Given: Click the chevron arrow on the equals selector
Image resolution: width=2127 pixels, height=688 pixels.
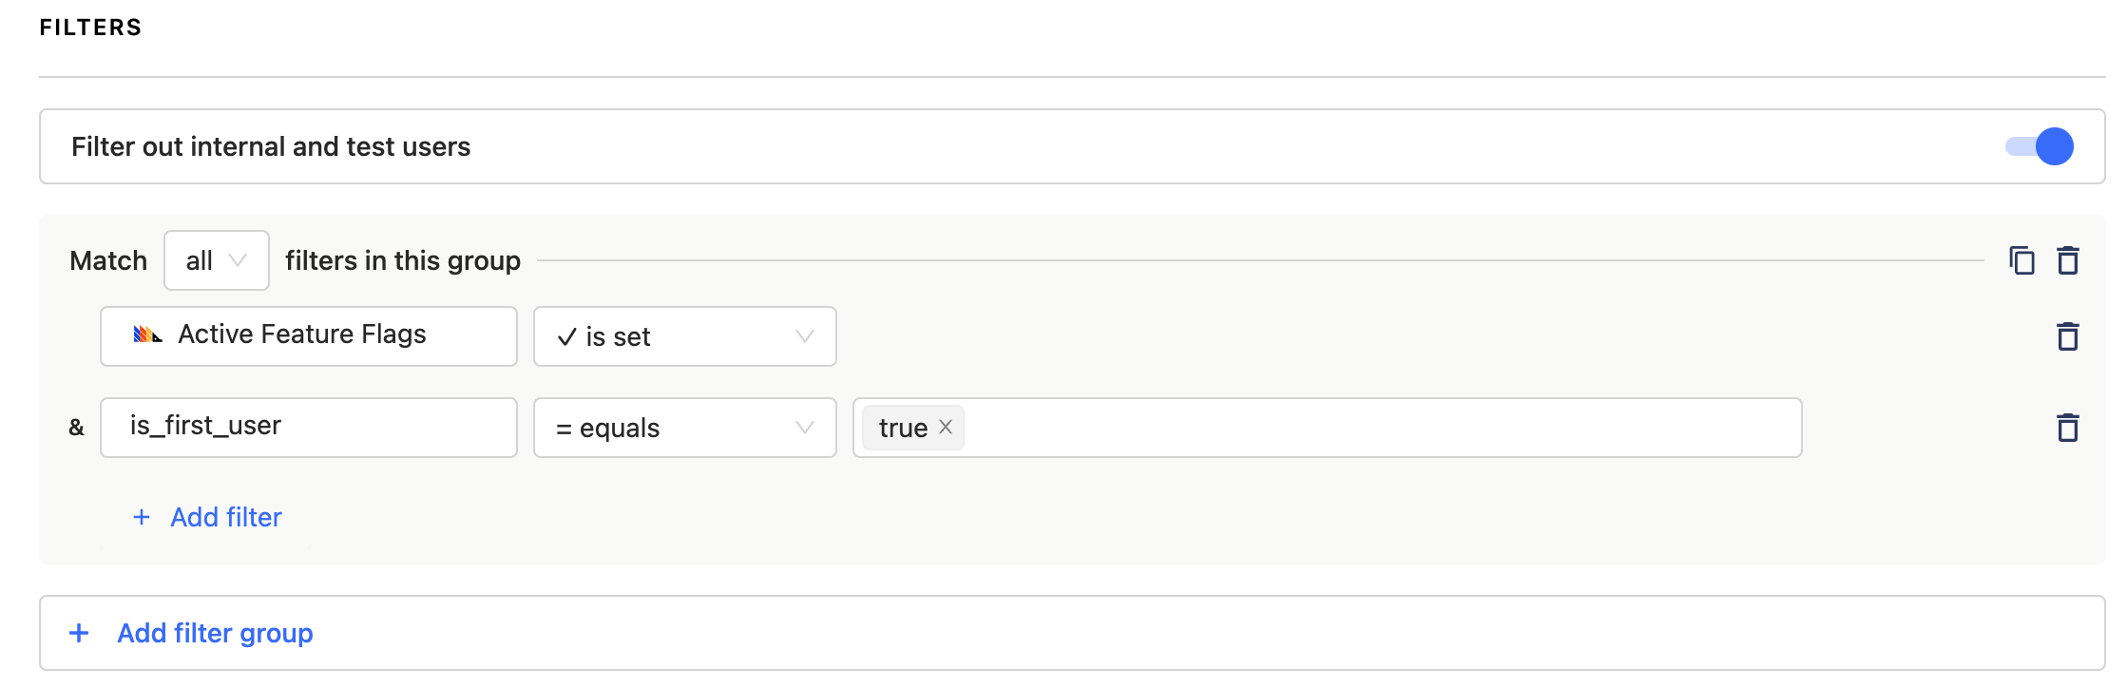Looking at the screenshot, I should coord(803,428).
